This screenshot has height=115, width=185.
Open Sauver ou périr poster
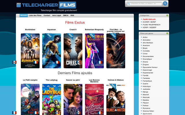point(73,99)
